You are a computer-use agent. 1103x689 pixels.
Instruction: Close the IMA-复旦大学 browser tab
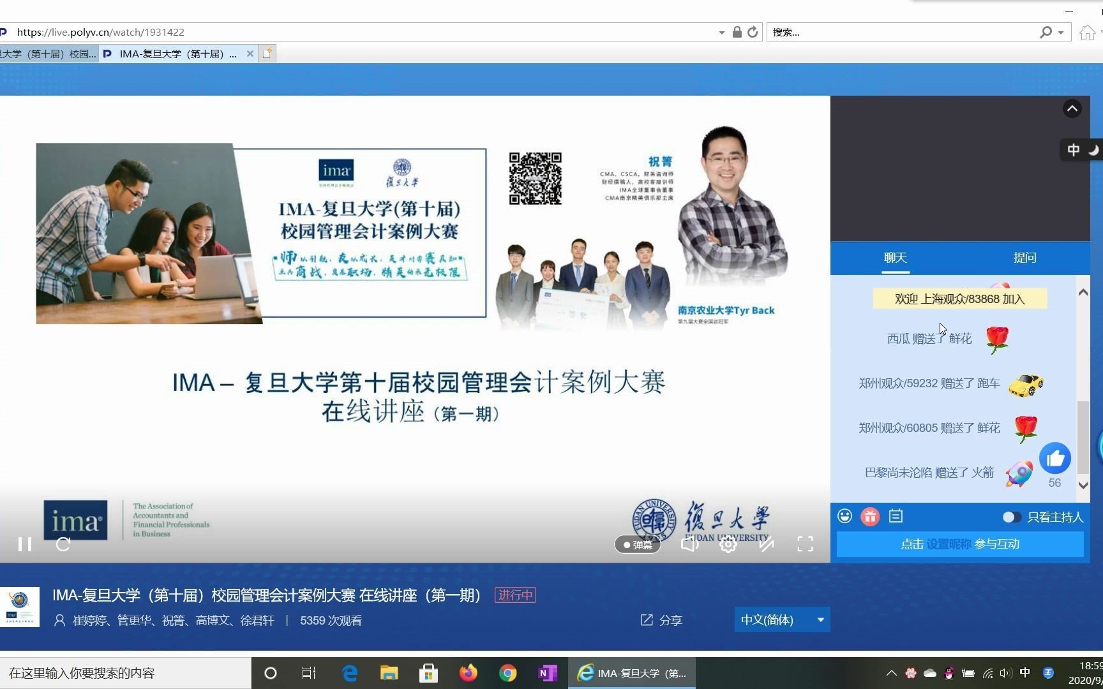click(250, 54)
